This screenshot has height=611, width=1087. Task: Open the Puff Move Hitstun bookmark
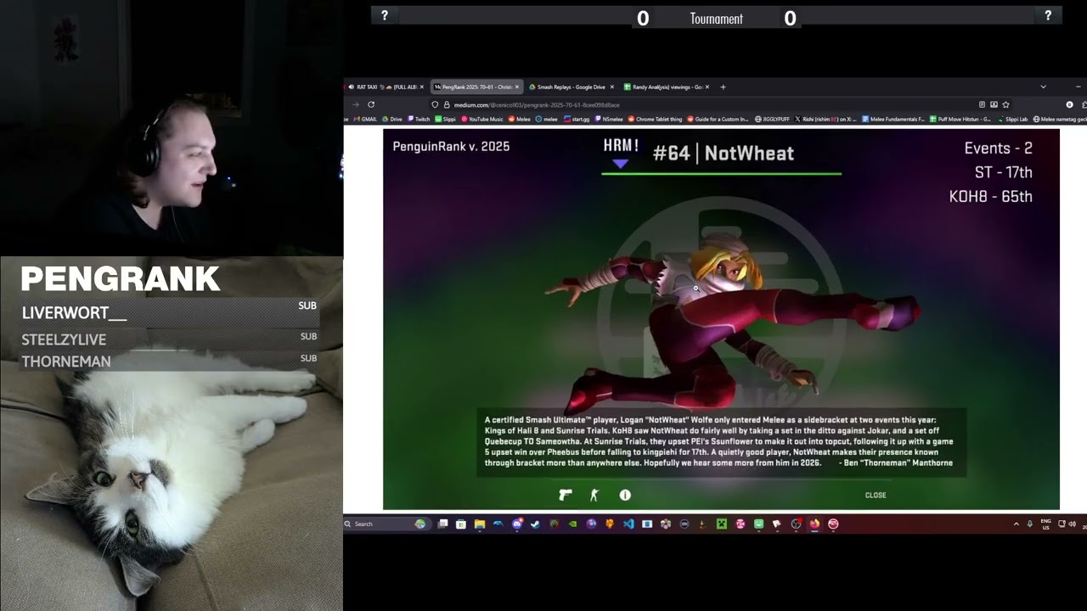(960, 119)
